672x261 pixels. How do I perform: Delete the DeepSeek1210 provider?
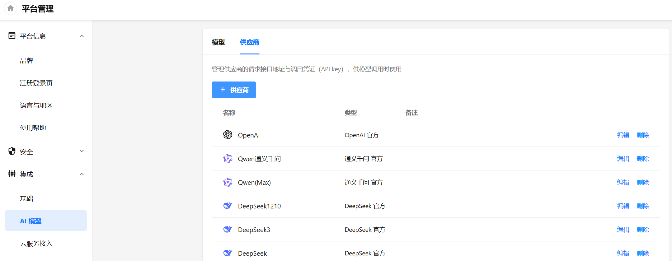point(643,206)
